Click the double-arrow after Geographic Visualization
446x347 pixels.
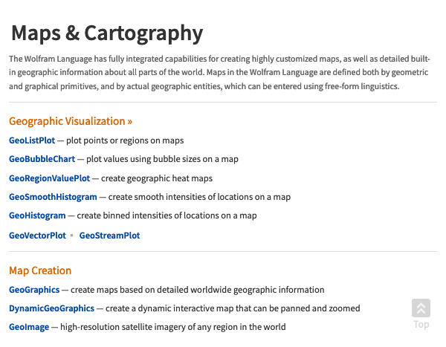(x=129, y=122)
